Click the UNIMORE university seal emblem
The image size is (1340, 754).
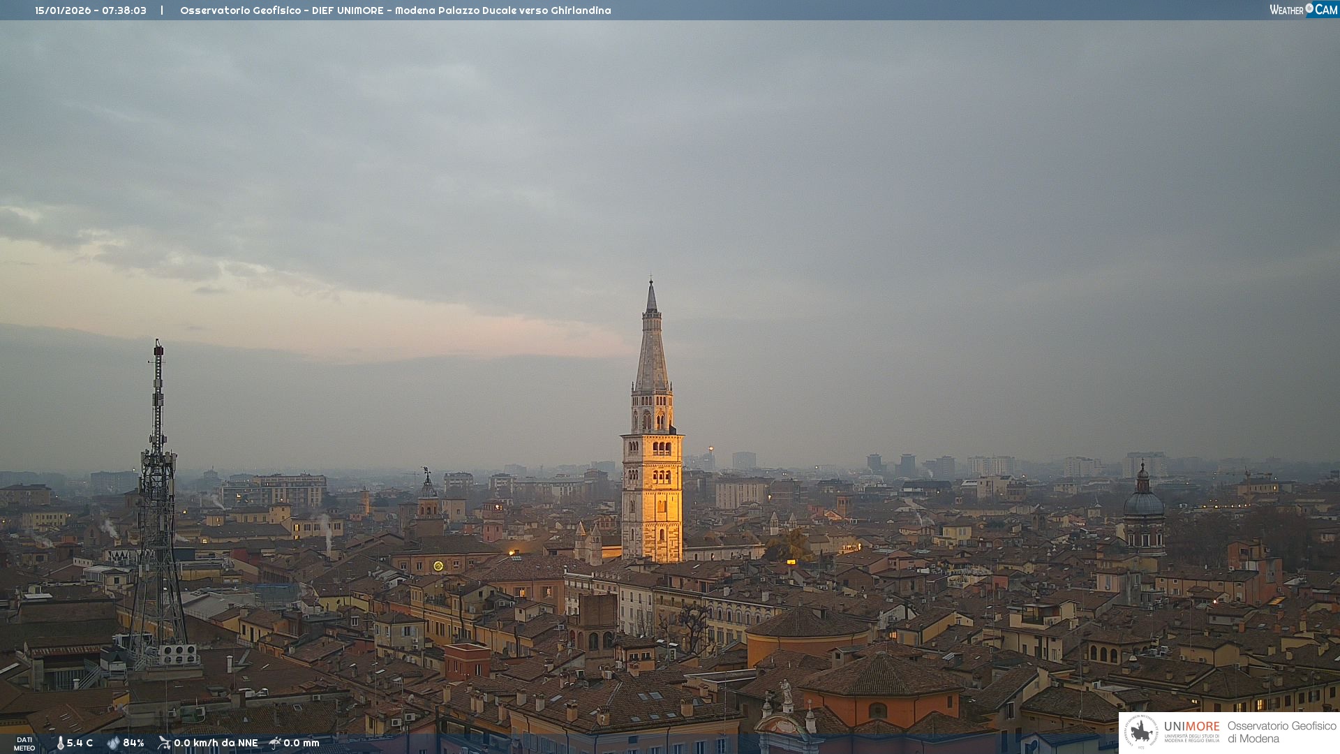1141,732
